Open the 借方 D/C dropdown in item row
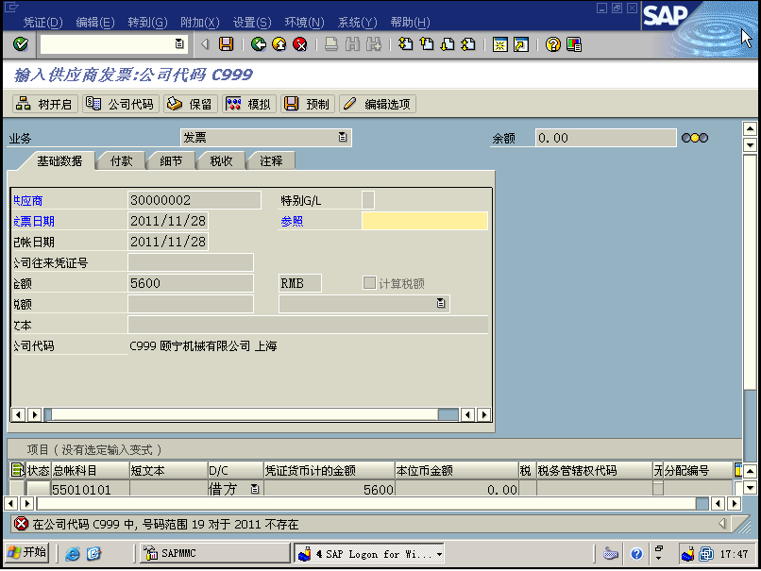Image resolution: width=761 pixels, height=571 pixels. point(254,489)
